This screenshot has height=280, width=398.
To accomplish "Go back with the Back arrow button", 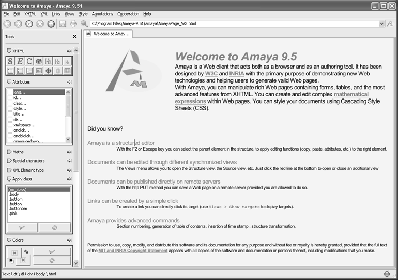I will tap(7, 24).
